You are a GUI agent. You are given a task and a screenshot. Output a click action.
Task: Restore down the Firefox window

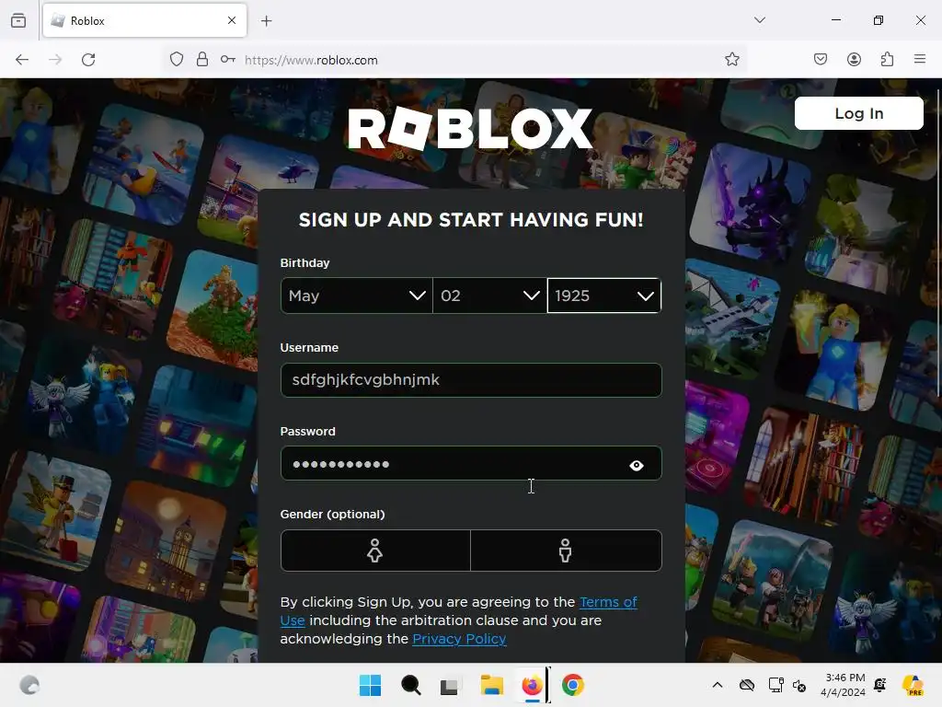coord(879,20)
